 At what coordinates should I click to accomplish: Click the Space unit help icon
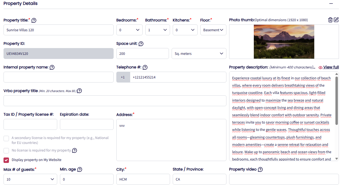point(141,43)
